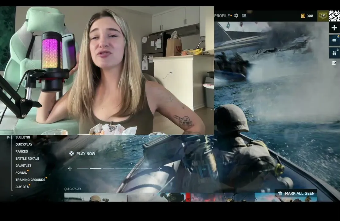This screenshot has height=221, width=340.
Task: Click the X icon beside Play Now
Action: pos(71,153)
